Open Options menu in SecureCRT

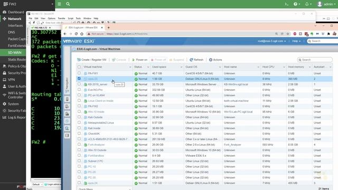point(52,18)
